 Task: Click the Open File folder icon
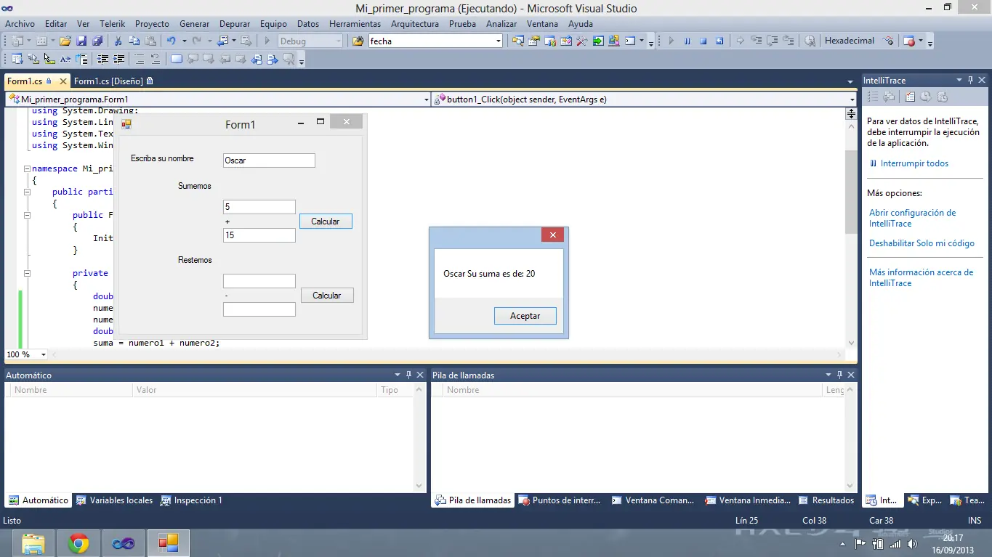click(x=65, y=41)
